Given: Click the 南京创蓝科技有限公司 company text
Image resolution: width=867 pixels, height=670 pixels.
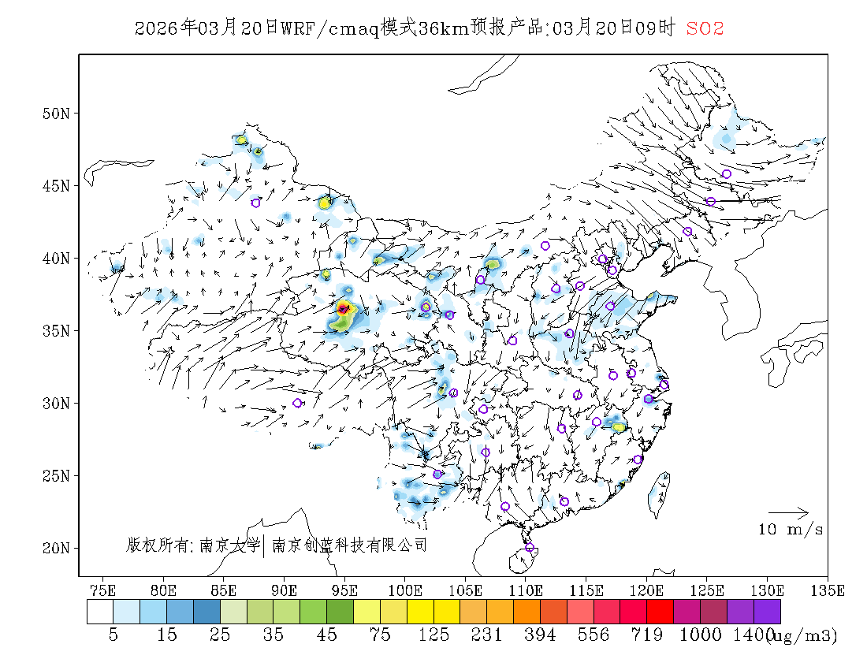Looking at the screenshot, I should pyautogui.click(x=349, y=545).
